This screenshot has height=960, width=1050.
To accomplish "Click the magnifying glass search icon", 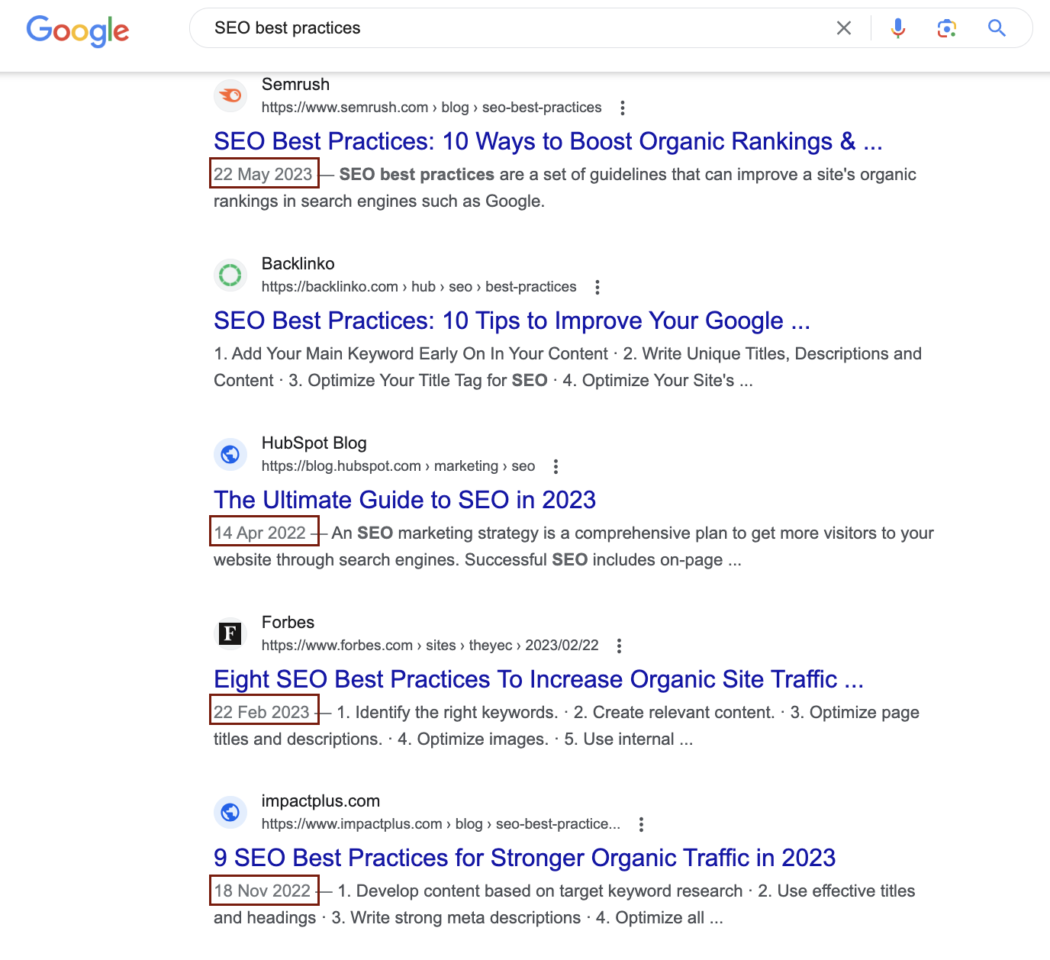I will pos(996,28).
